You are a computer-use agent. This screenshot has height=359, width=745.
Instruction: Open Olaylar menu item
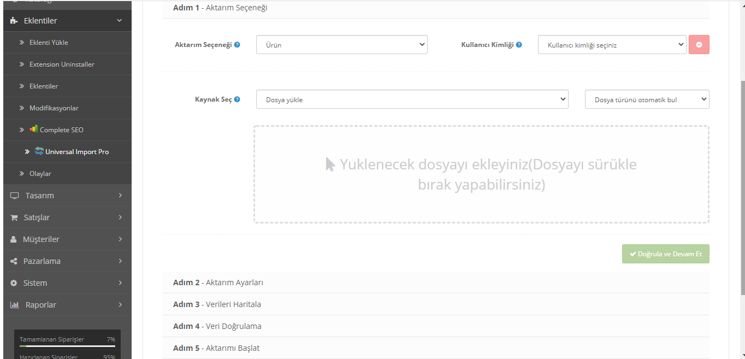coord(67,173)
